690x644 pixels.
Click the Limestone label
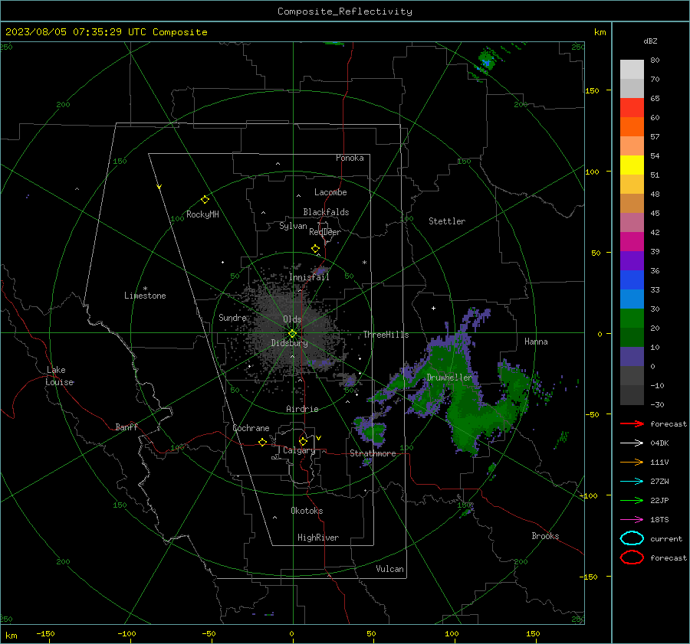click(x=145, y=296)
